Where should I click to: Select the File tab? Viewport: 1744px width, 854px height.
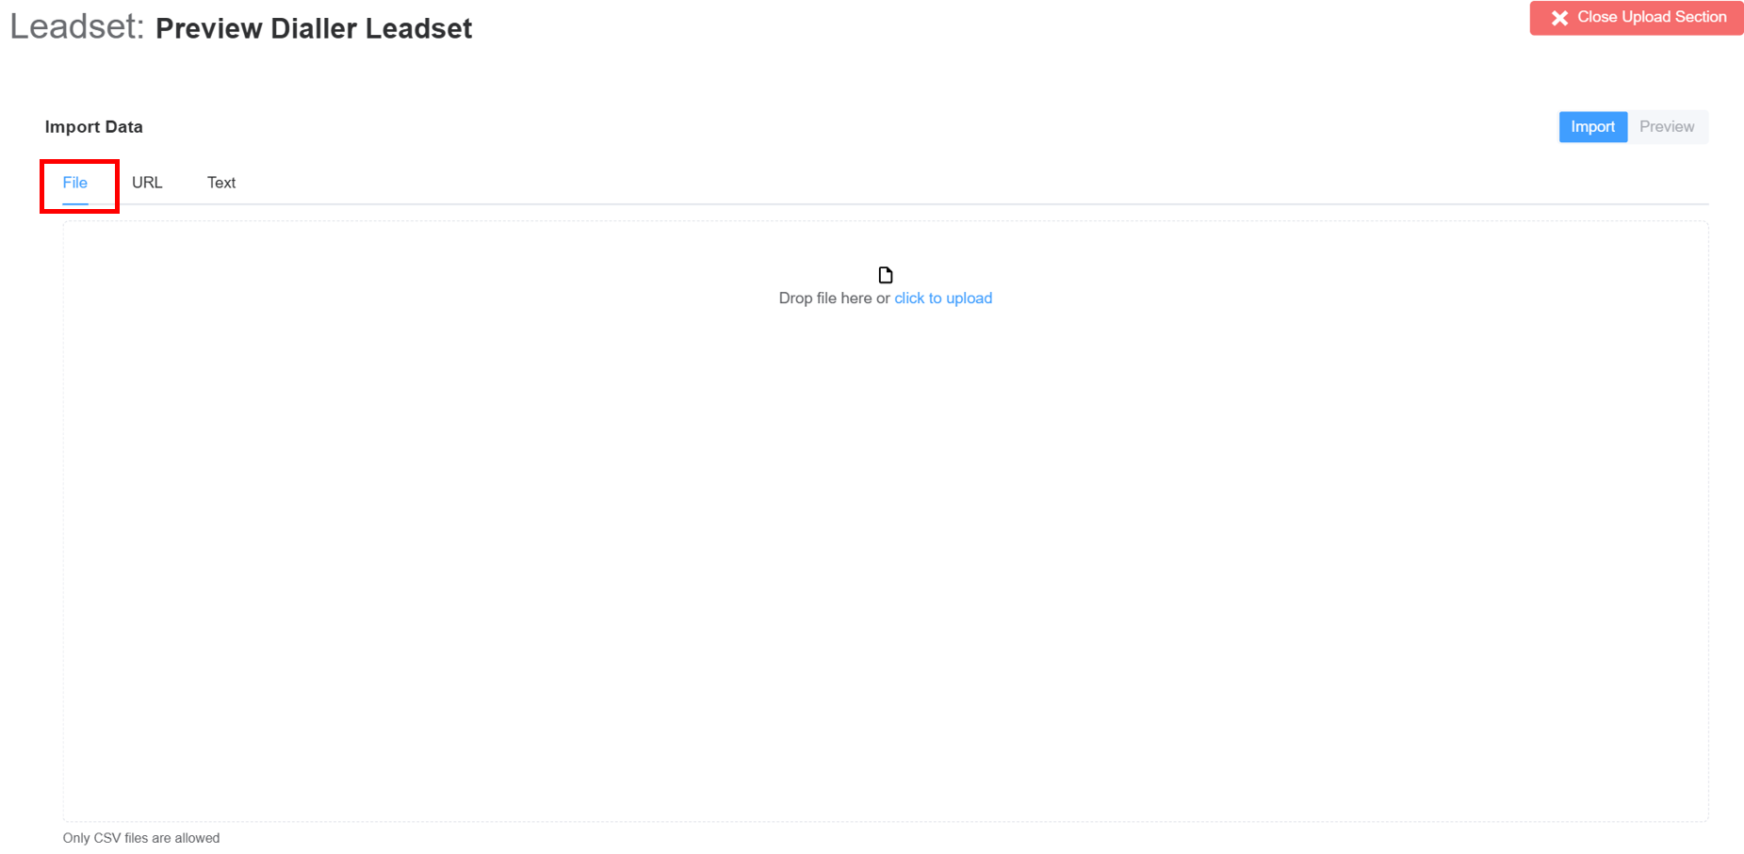pyautogui.click(x=75, y=183)
